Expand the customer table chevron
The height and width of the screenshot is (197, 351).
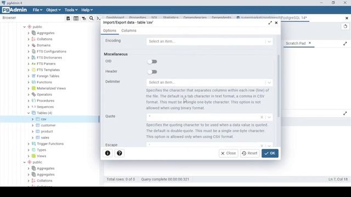[33, 125]
